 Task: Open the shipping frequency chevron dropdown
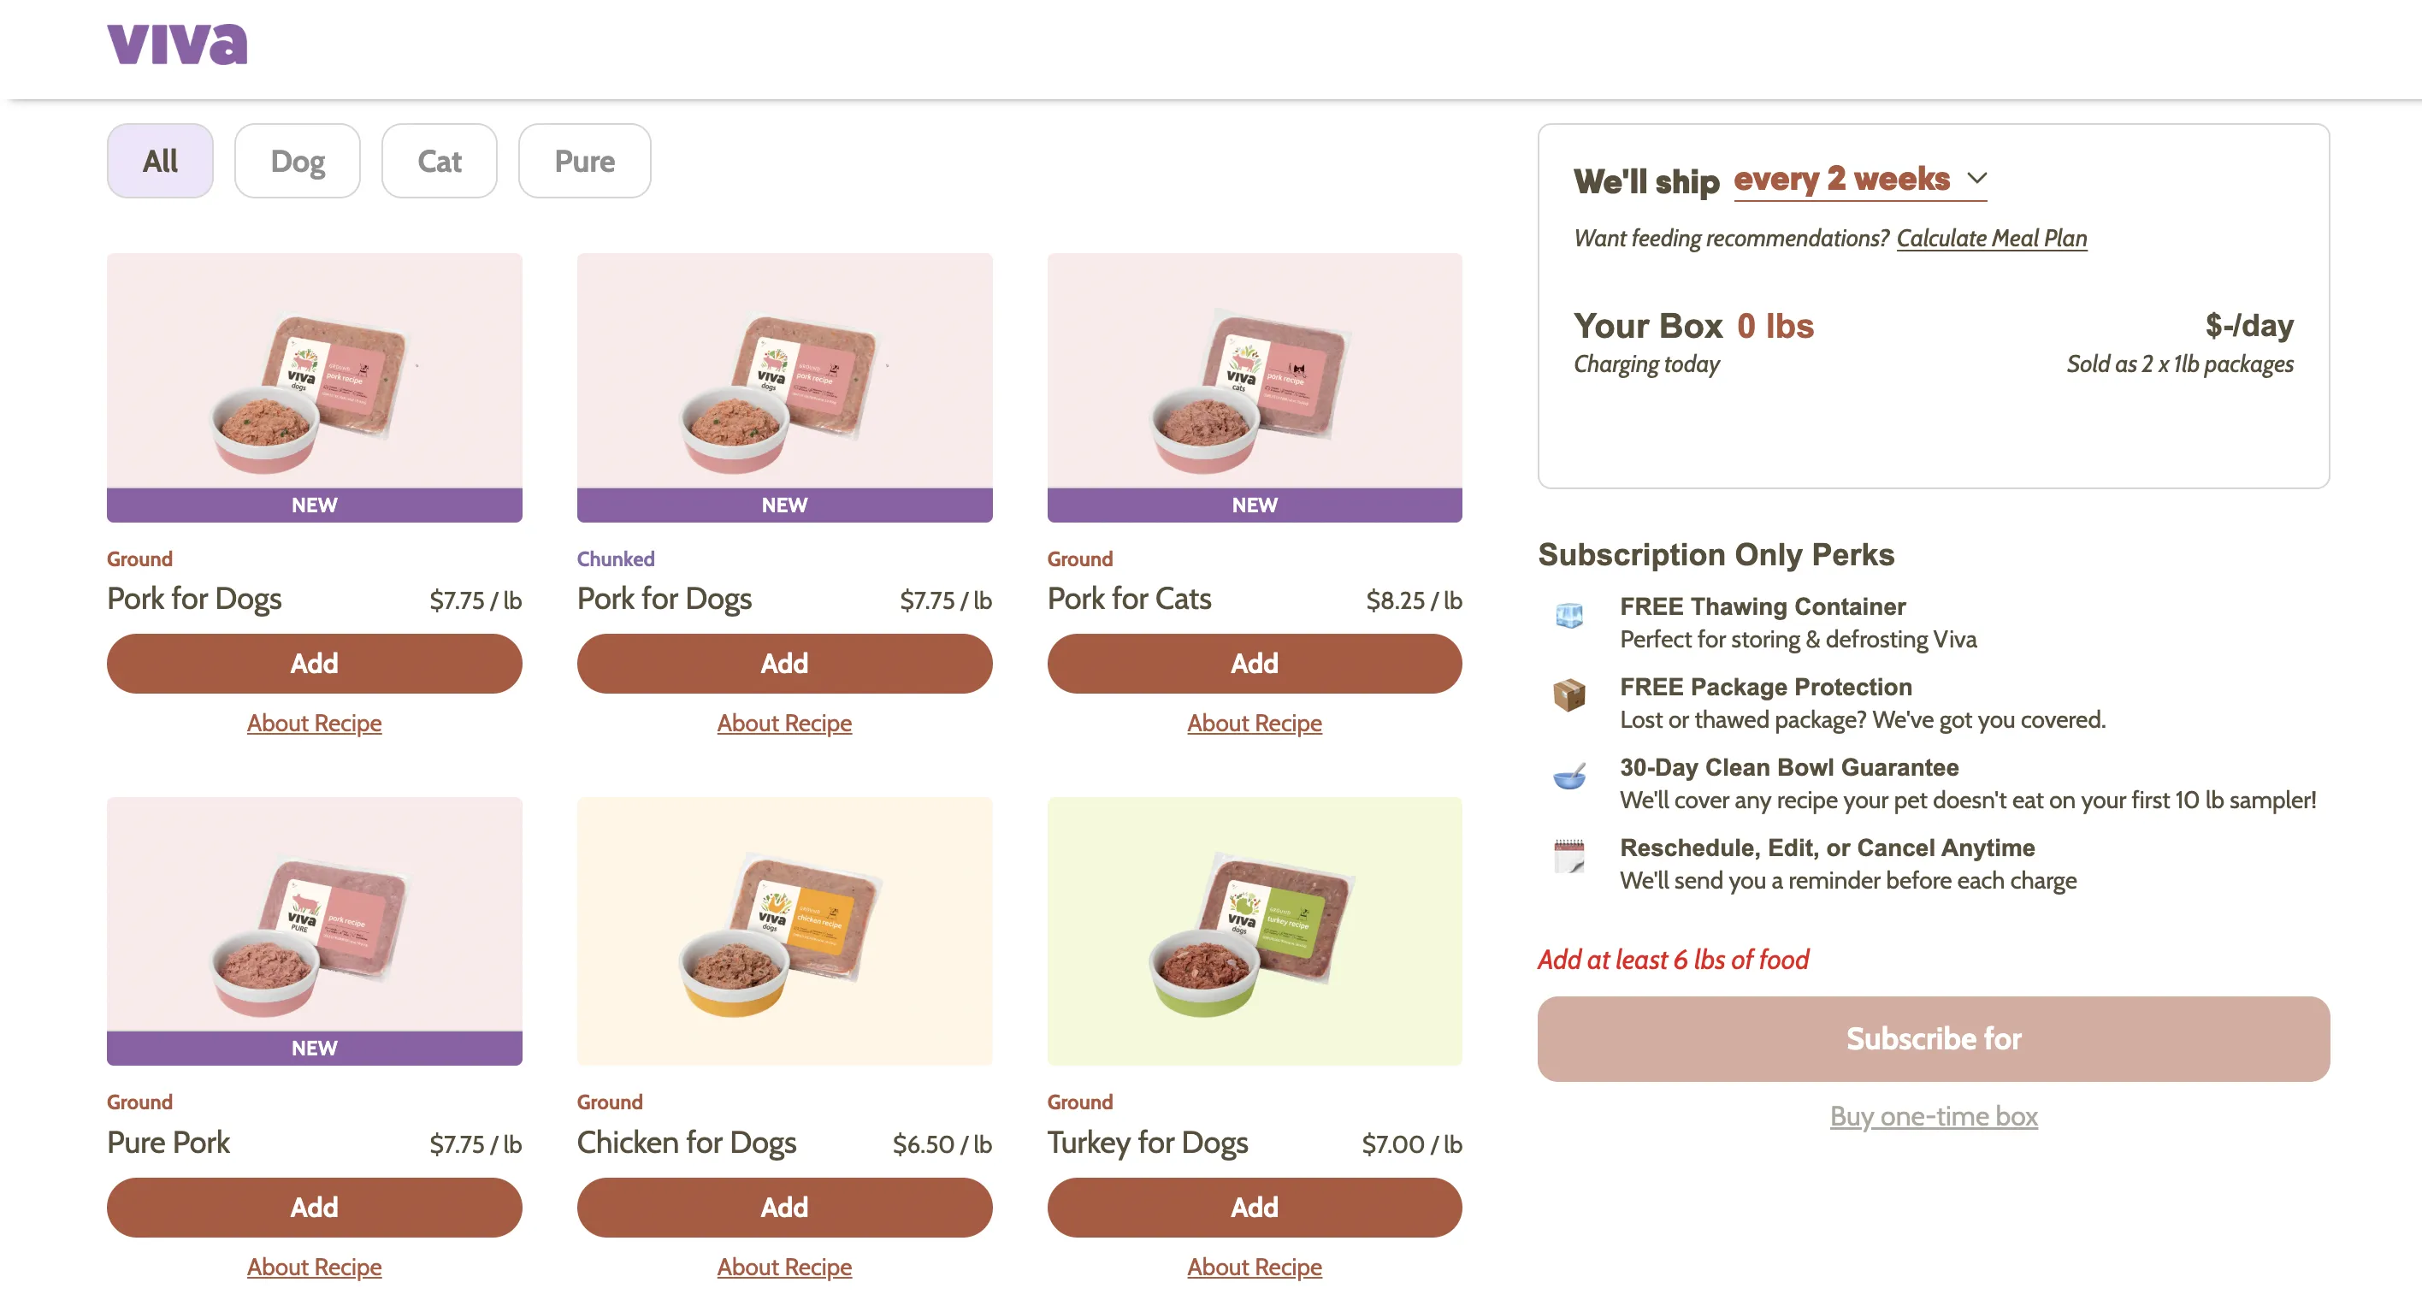pos(1976,178)
